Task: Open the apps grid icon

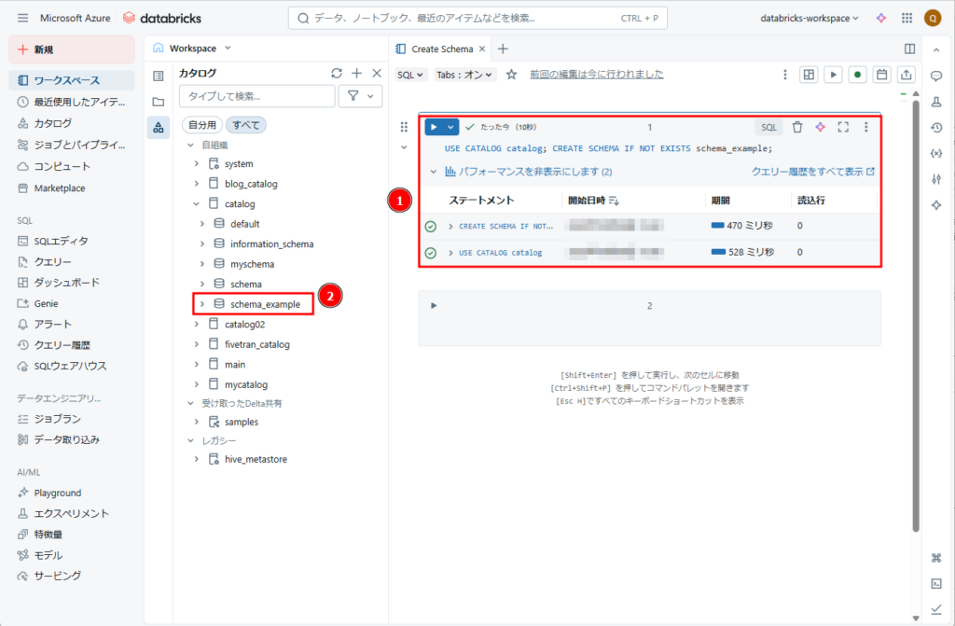Action: click(907, 18)
